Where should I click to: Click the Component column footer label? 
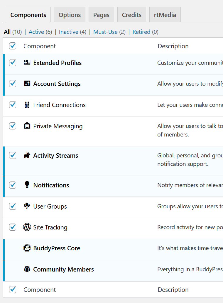[40, 290]
